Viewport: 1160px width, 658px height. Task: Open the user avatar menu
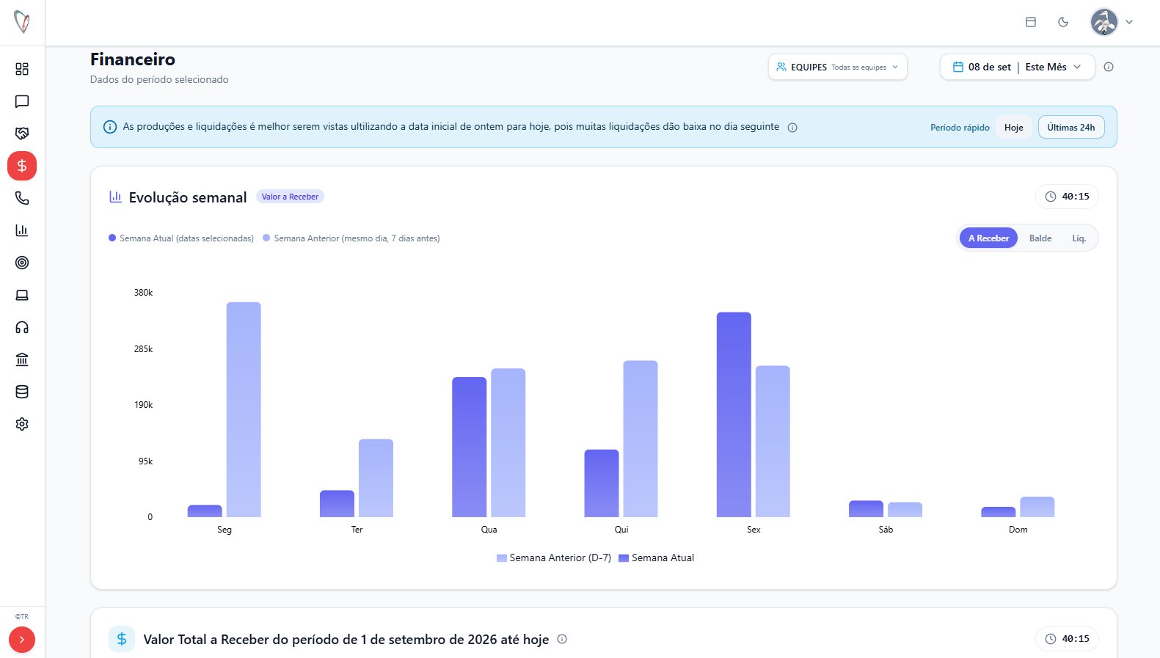[1104, 22]
